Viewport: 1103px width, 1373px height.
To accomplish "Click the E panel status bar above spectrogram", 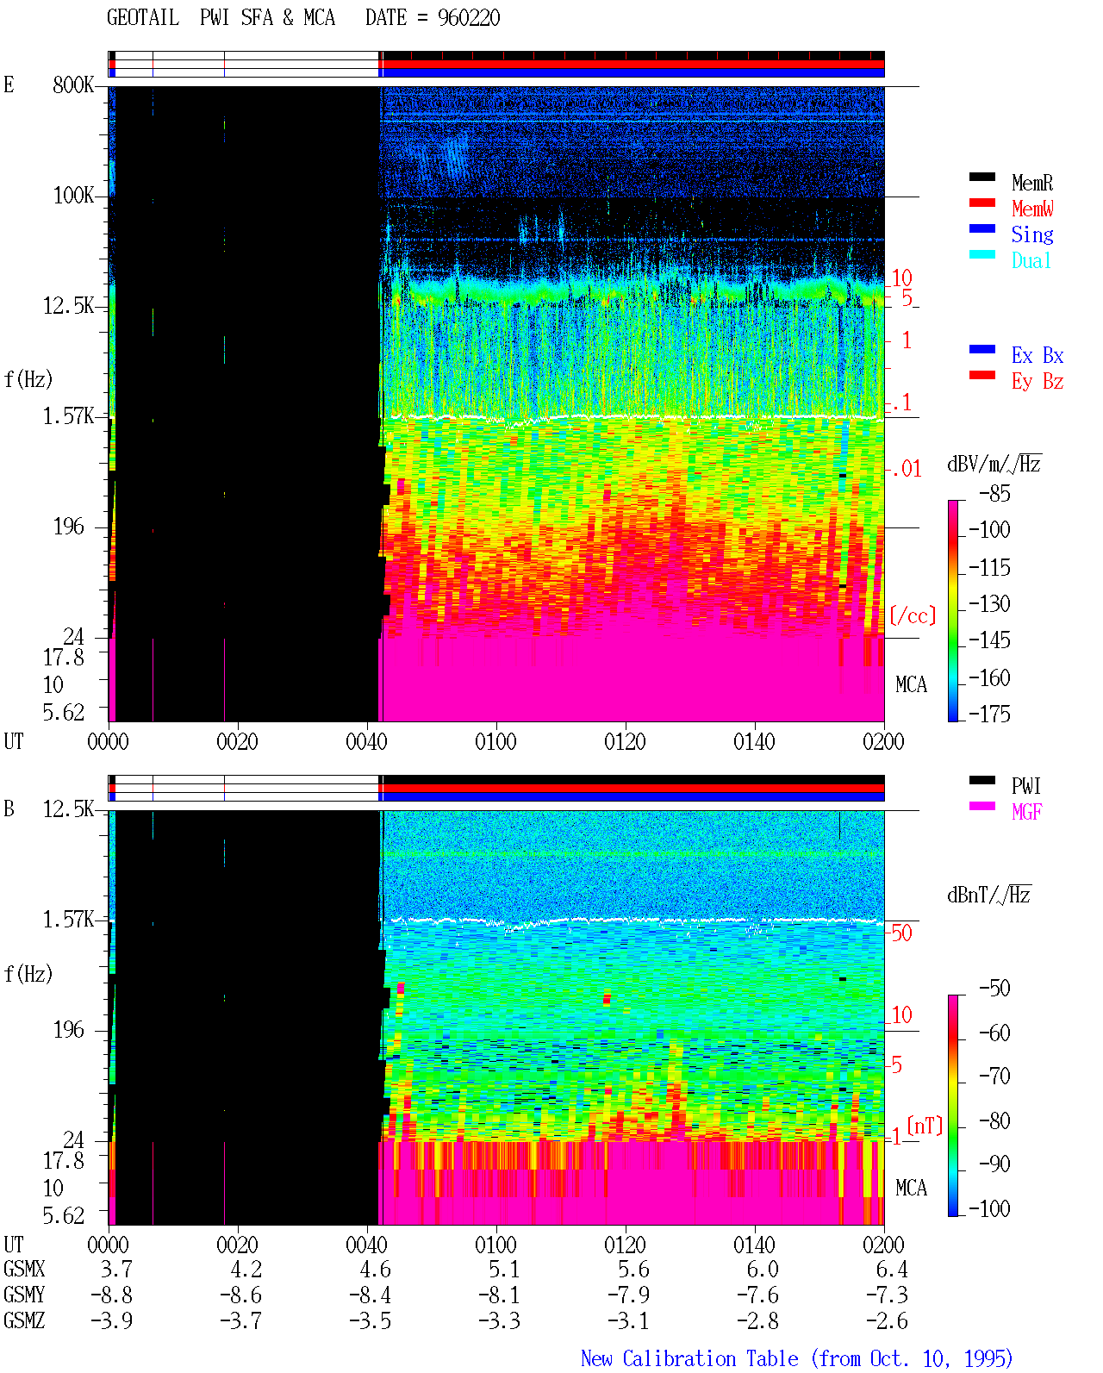I will (496, 65).
